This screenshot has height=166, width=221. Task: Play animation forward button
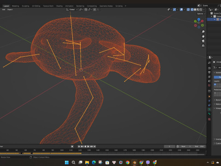[88, 147]
